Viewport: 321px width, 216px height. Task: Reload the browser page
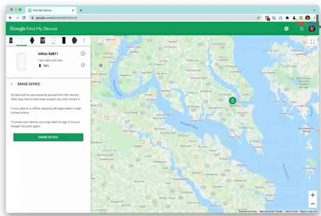click(24, 18)
